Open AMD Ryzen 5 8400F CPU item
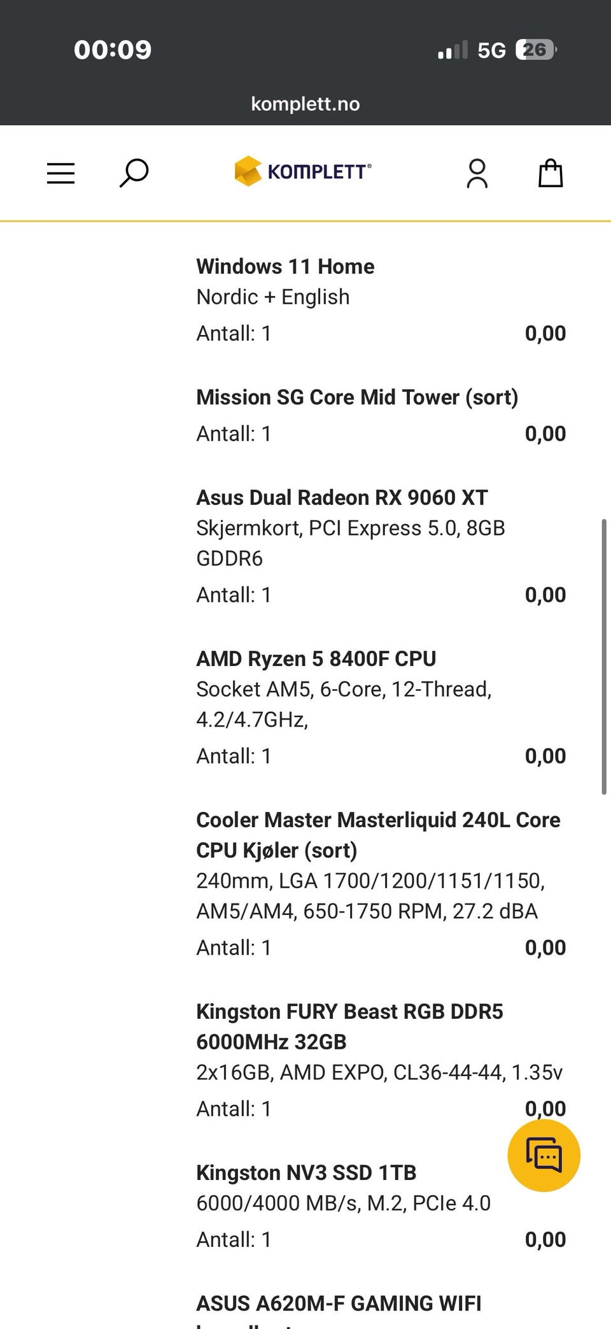The width and height of the screenshot is (611, 1329). (316, 658)
